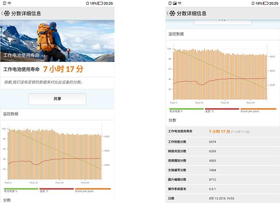Tap the battery icon in right screen status bar
The width and height of the screenshot is (280, 203).
tap(266, 3)
